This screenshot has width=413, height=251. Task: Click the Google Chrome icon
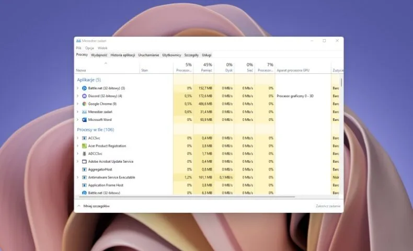pyautogui.click(x=84, y=104)
